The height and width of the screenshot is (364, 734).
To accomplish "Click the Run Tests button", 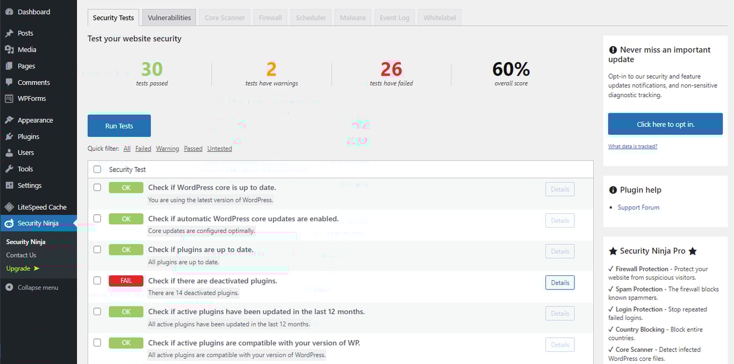I will tap(119, 125).
